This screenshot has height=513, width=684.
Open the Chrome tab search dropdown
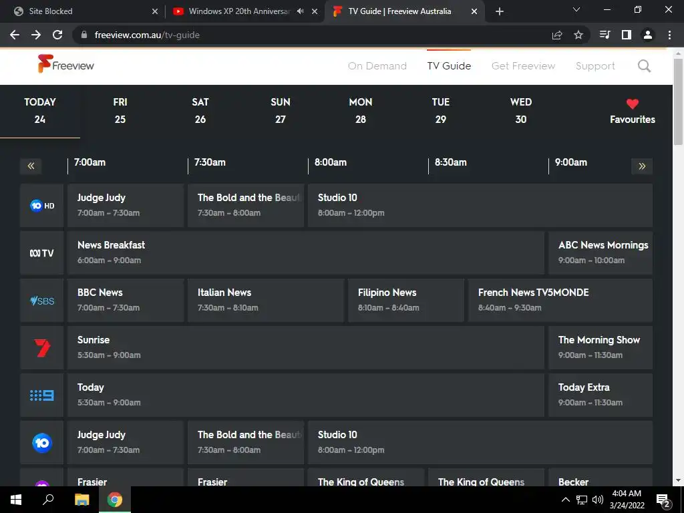(x=576, y=9)
